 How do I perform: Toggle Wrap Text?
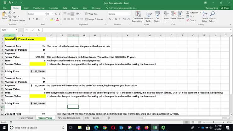pyautogui.click(x=91, y=14)
